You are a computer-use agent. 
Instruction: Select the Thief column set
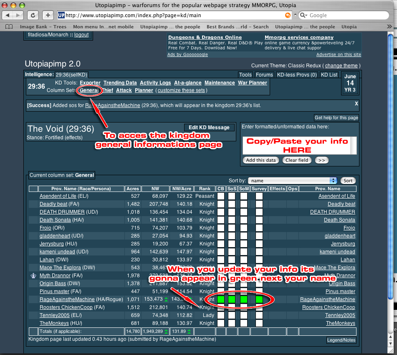click(x=107, y=90)
